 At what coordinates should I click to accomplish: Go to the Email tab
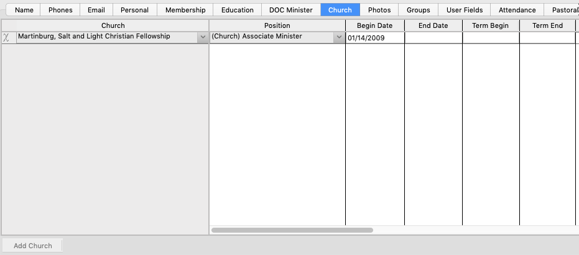click(x=96, y=10)
